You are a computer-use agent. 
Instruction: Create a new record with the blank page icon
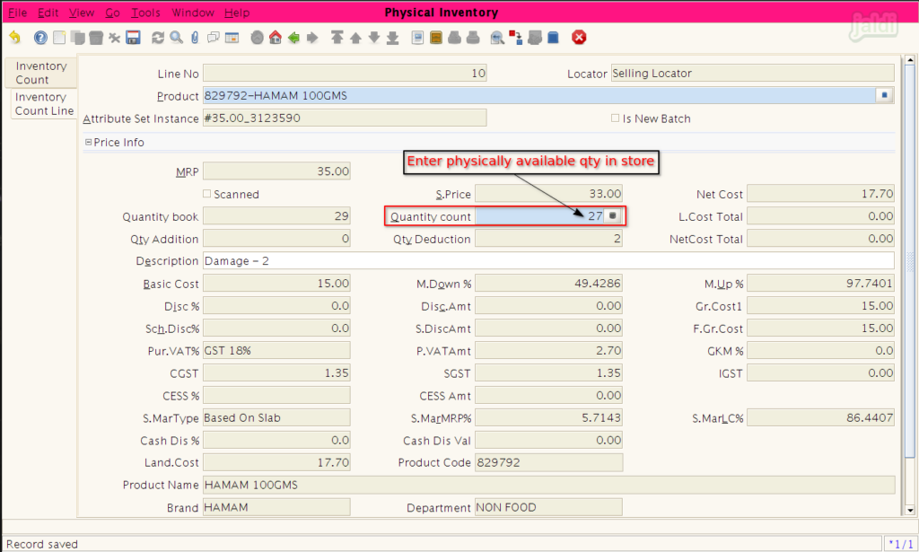pyautogui.click(x=59, y=38)
